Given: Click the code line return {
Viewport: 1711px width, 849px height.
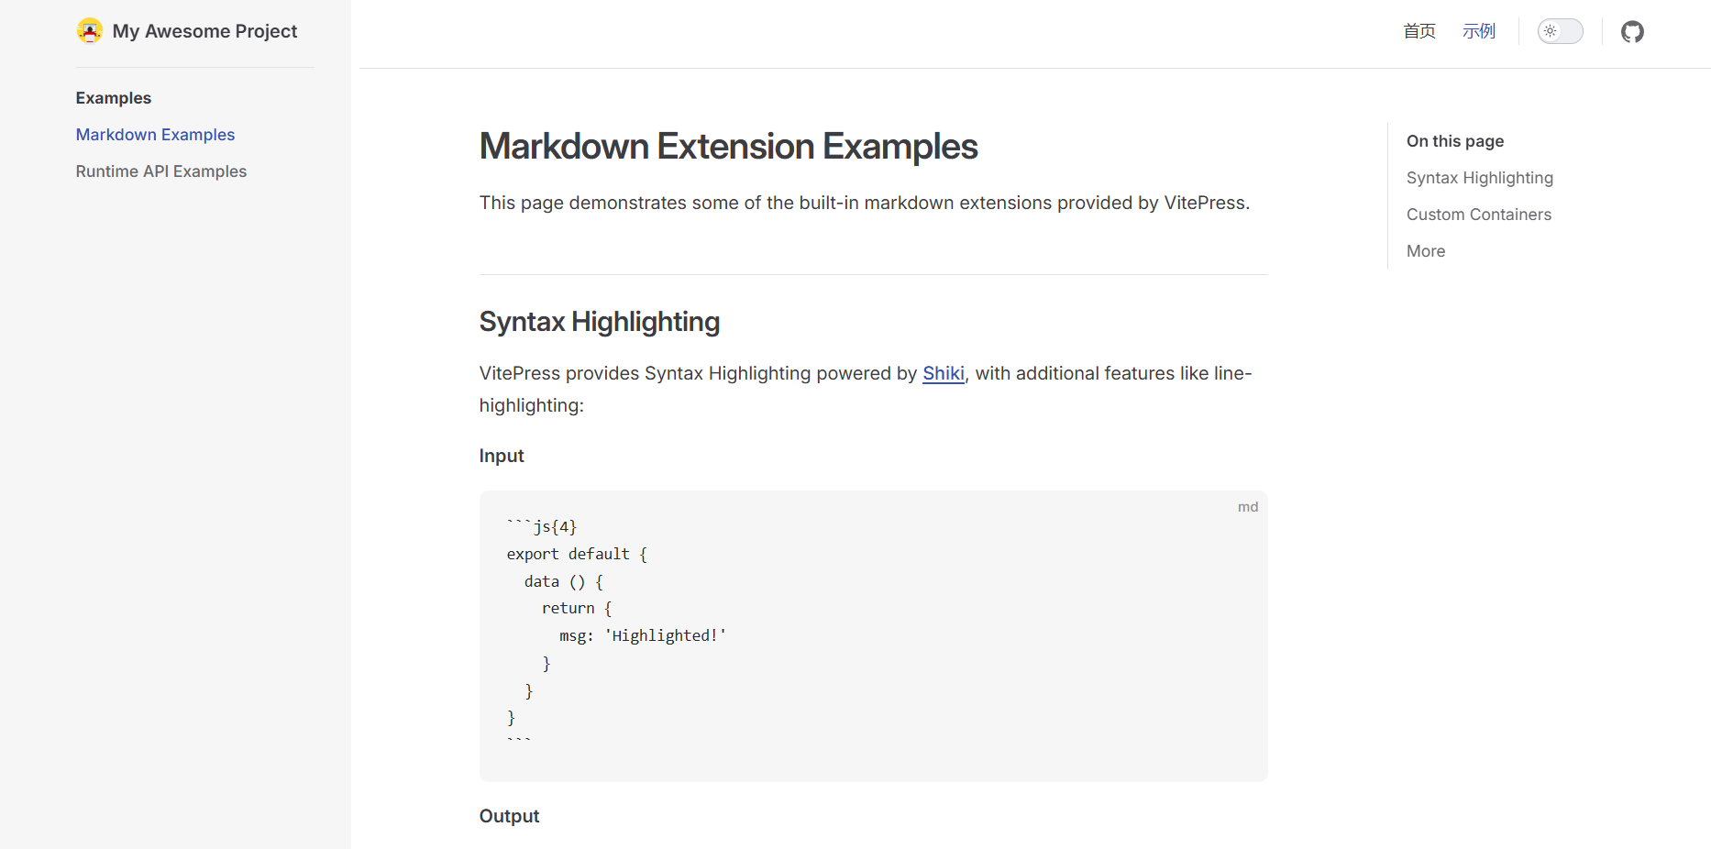Looking at the screenshot, I should 577,608.
